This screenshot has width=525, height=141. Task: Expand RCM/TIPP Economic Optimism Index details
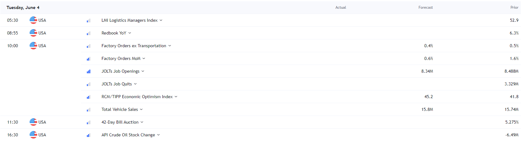[176, 97]
